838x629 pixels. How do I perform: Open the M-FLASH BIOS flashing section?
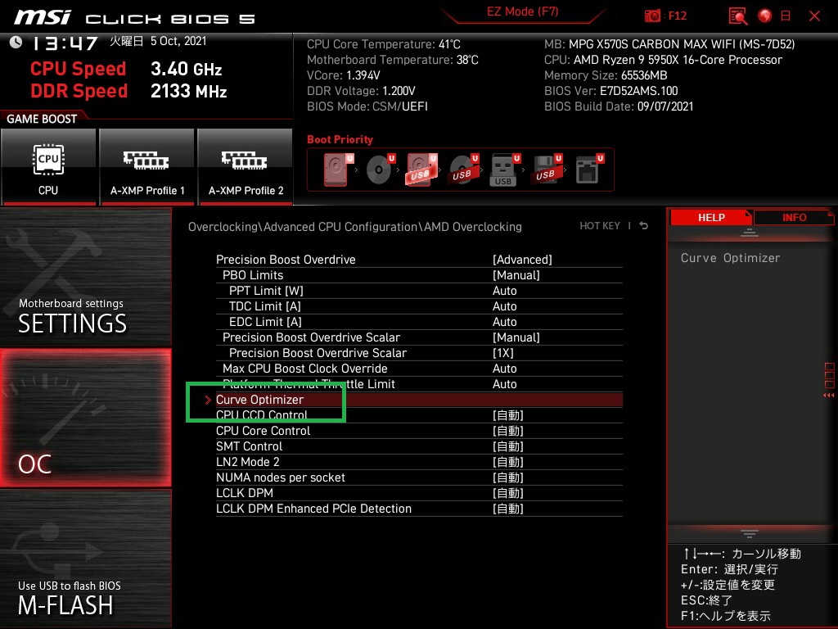[85, 559]
